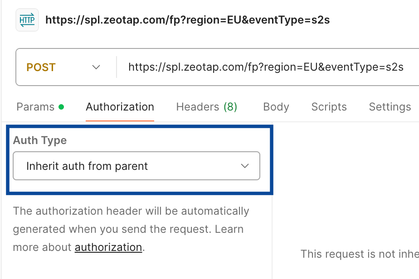
Task: Click the POST method label
Action: pos(41,67)
